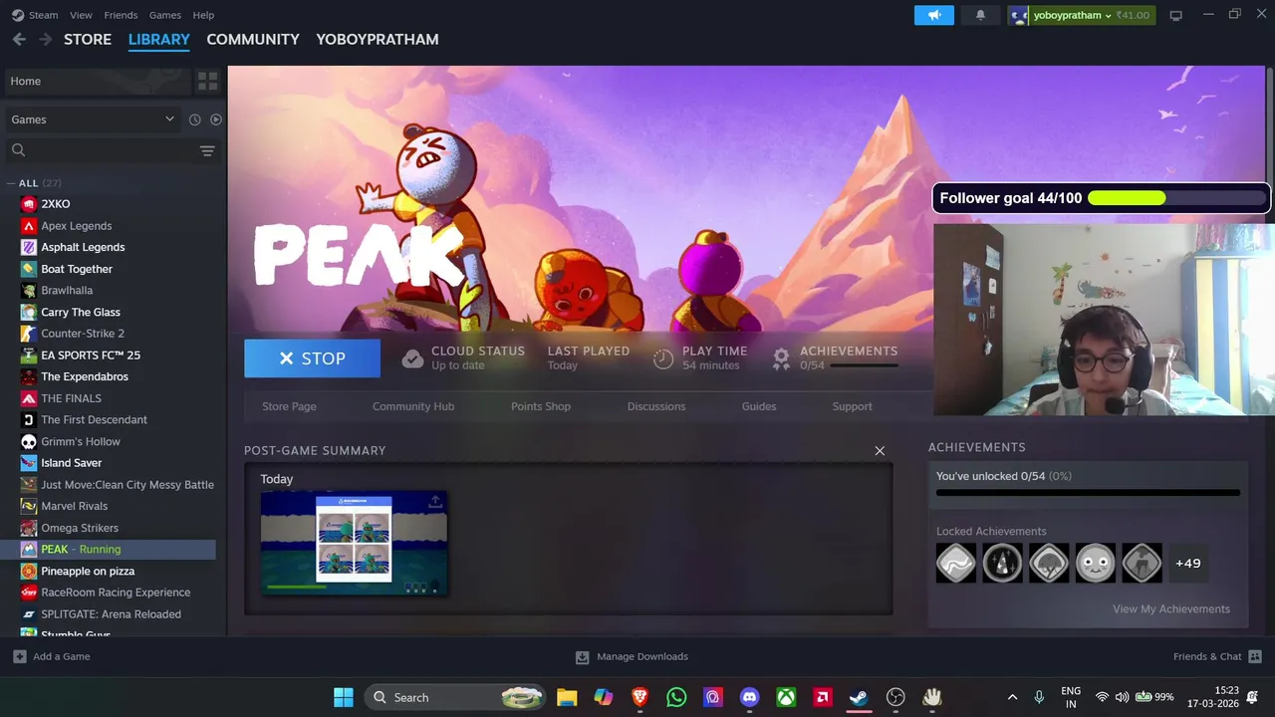Open the announcements megaphone button
This screenshot has height=717, width=1275.
934,15
